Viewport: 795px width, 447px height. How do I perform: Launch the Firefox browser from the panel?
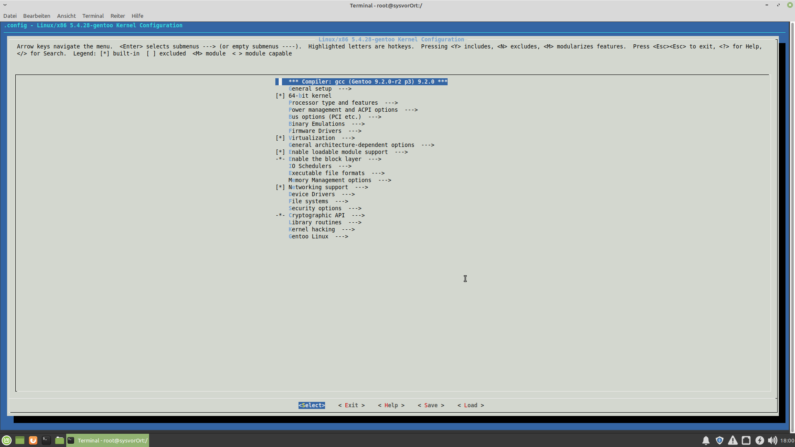tap(33, 440)
